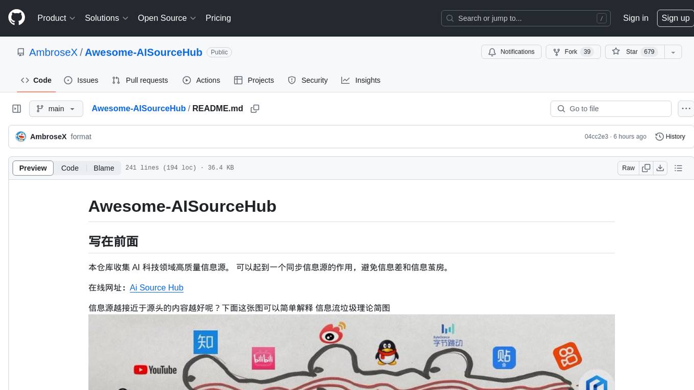Image resolution: width=694 pixels, height=390 pixels.
Task: Open the Pricing page
Action: coord(218,18)
